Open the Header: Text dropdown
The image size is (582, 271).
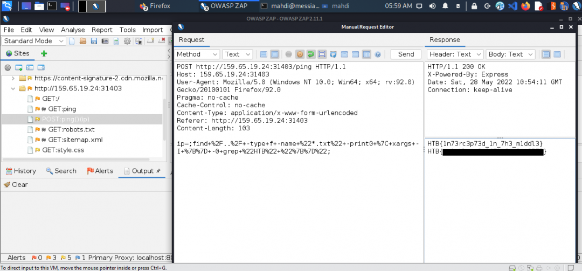455,54
